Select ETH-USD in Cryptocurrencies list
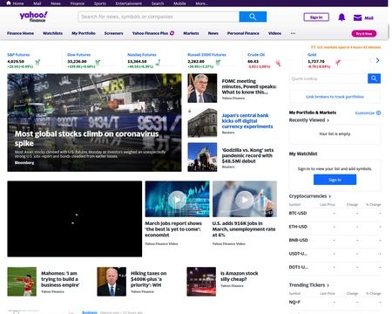This screenshot has width=392, height=314. [x=298, y=227]
